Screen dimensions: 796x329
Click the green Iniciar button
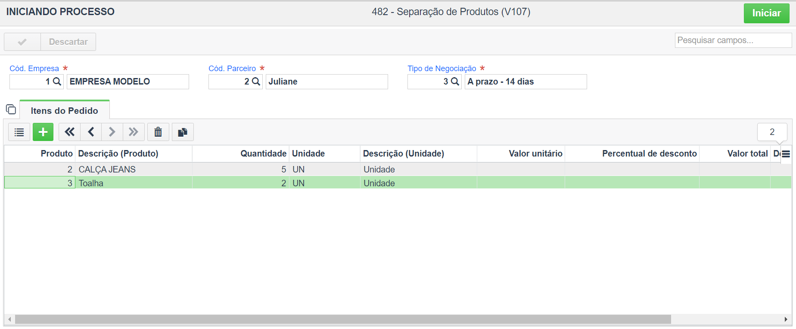coord(766,13)
